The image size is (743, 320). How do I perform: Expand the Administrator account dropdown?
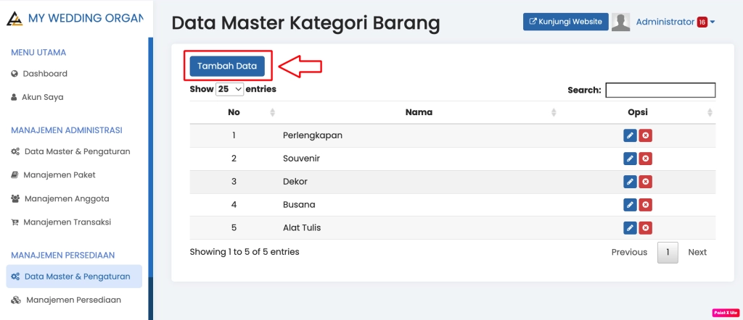pos(675,22)
